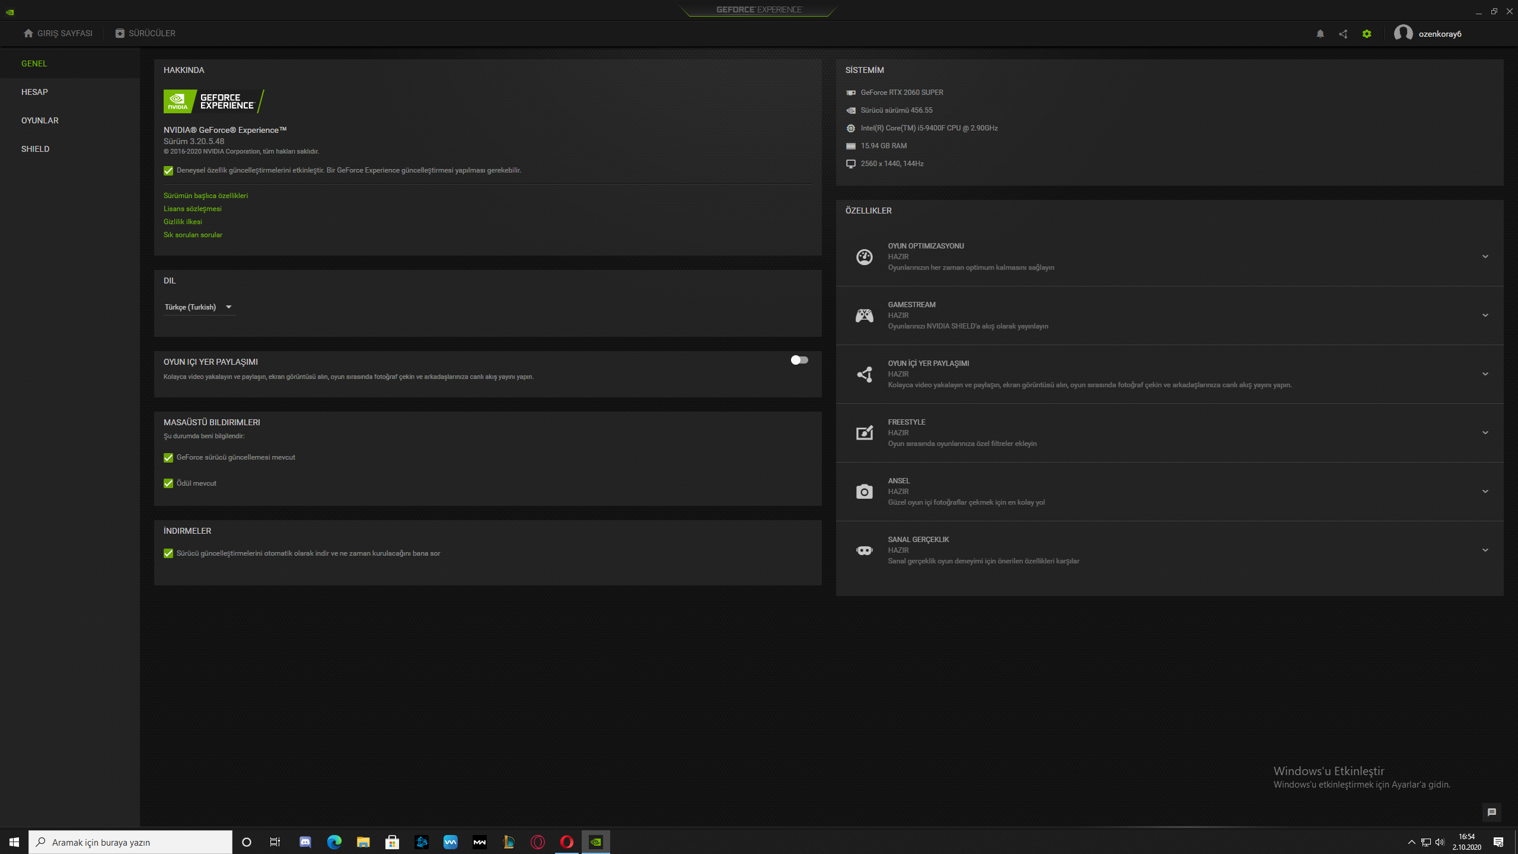
Task: Toggle Oyun İçi Yer Paylaşımı switch
Action: (x=799, y=360)
